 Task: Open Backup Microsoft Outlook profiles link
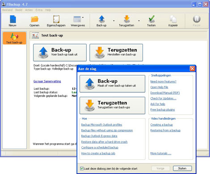pos(101,124)
